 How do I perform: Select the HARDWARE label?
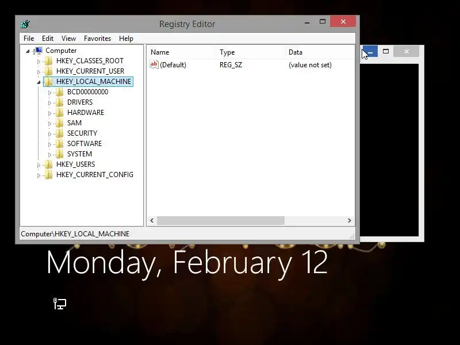tap(86, 112)
